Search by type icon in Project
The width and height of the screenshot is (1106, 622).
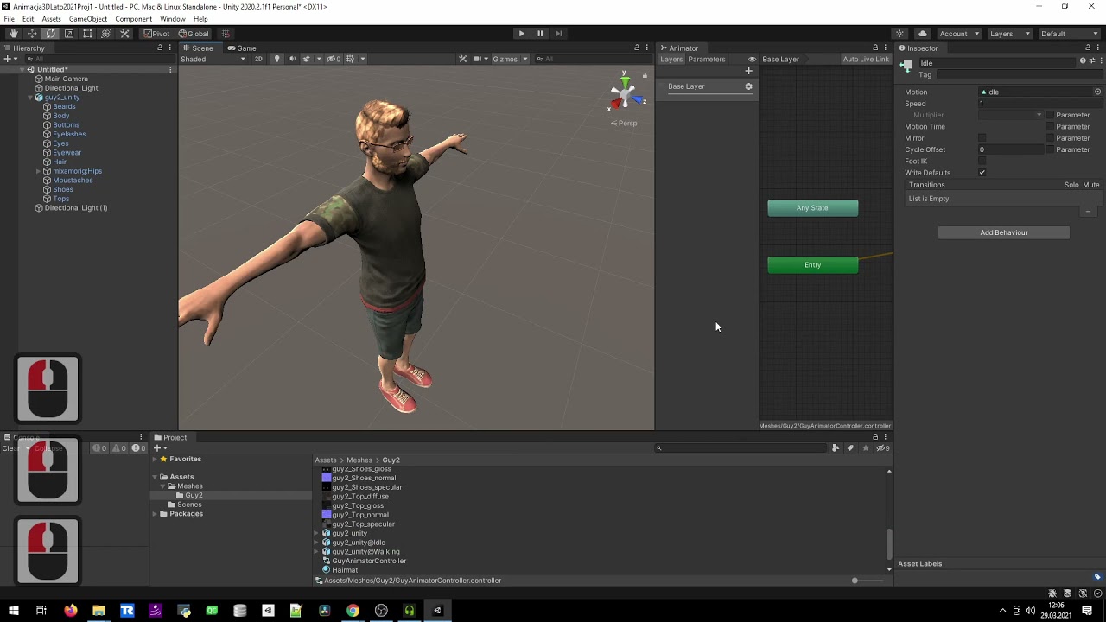[836, 447]
